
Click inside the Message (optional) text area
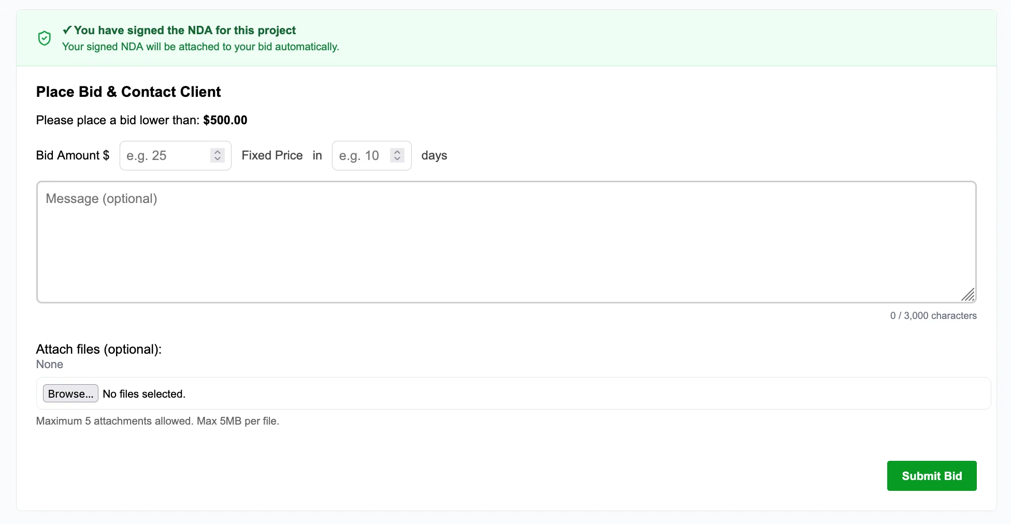[506, 242]
